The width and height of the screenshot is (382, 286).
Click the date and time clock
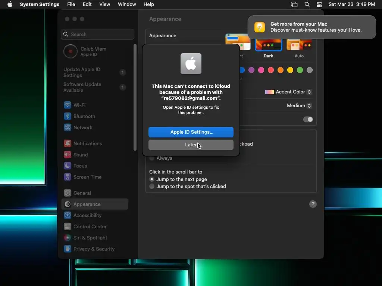click(351, 4)
